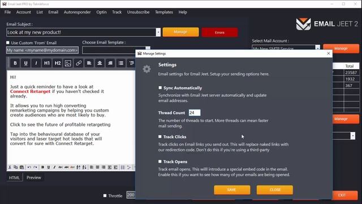Insert a bulleted list from the large toolbar
This screenshot has height=204, width=362.
coord(120,63)
